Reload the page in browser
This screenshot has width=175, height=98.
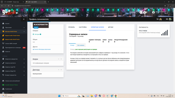[x=8, y=6]
